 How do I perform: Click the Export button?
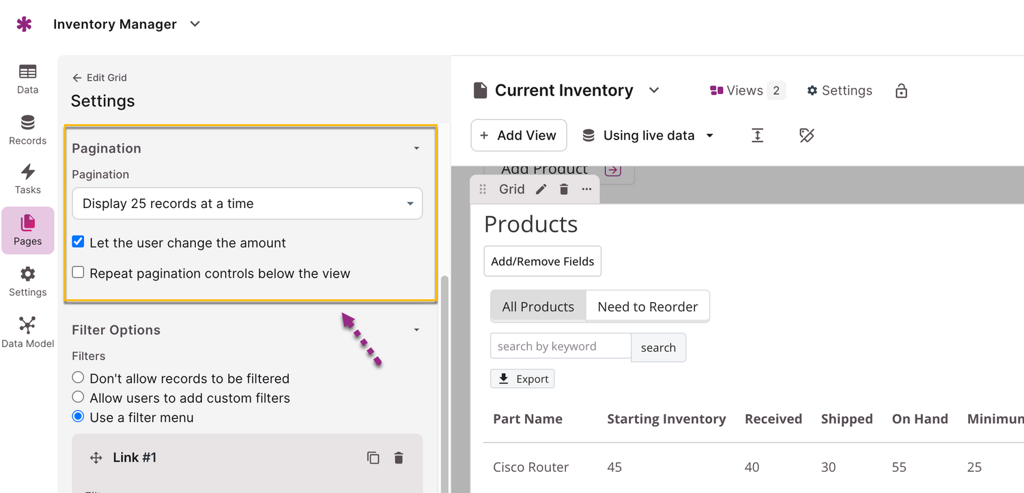[522, 379]
